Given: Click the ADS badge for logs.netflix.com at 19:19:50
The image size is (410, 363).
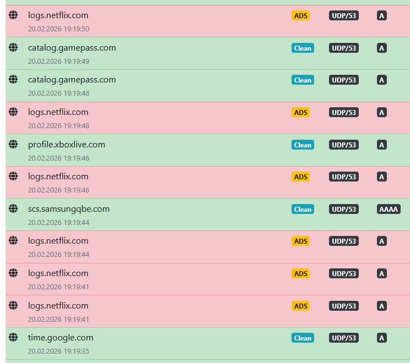Looking at the screenshot, I should (x=300, y=16).
